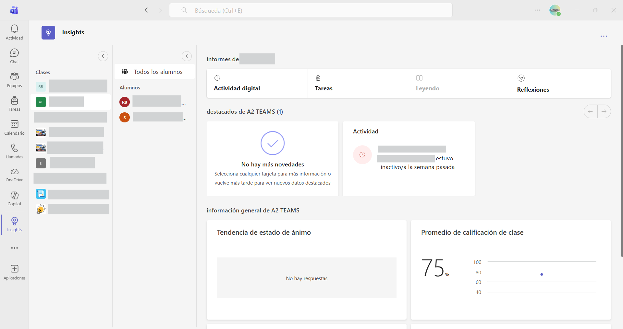
Task: Click the clock icon in Actividad card
Action: coord(362,155)
